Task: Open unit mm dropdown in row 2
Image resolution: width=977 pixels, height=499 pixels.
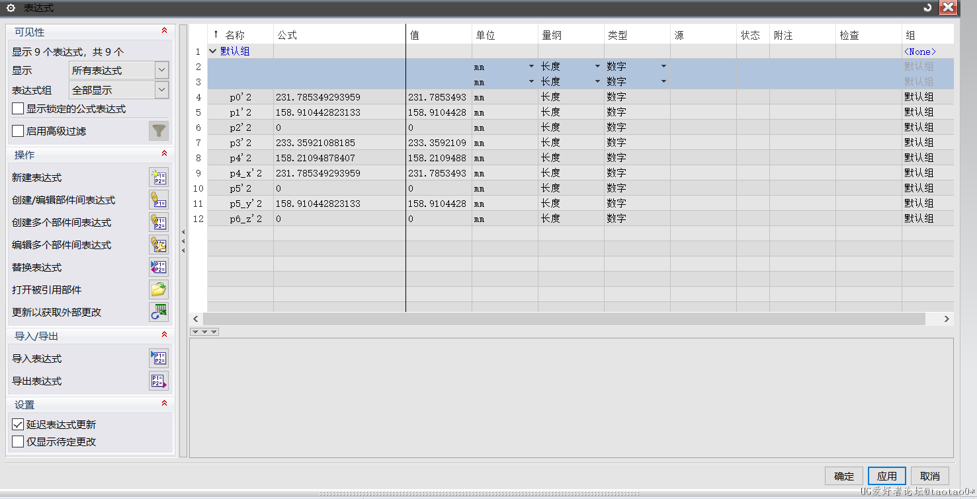Action: pos(531,66)
